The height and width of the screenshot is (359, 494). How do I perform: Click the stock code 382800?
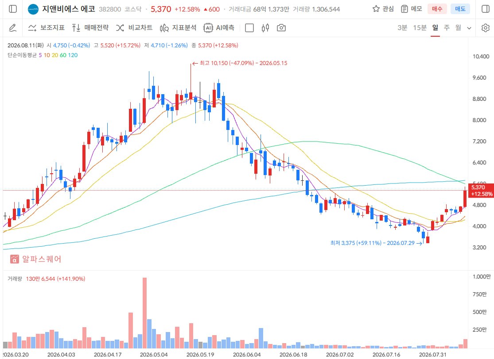109,9
